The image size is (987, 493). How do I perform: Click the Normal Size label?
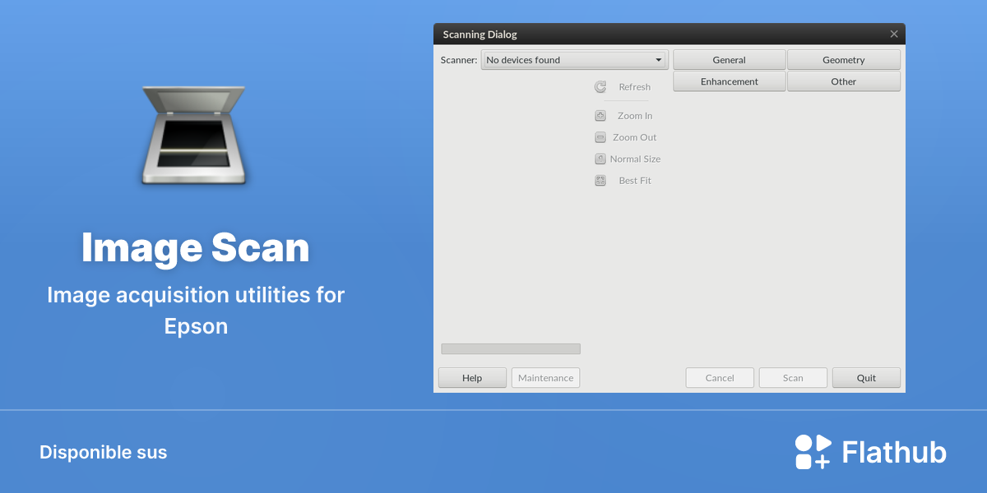635,159
